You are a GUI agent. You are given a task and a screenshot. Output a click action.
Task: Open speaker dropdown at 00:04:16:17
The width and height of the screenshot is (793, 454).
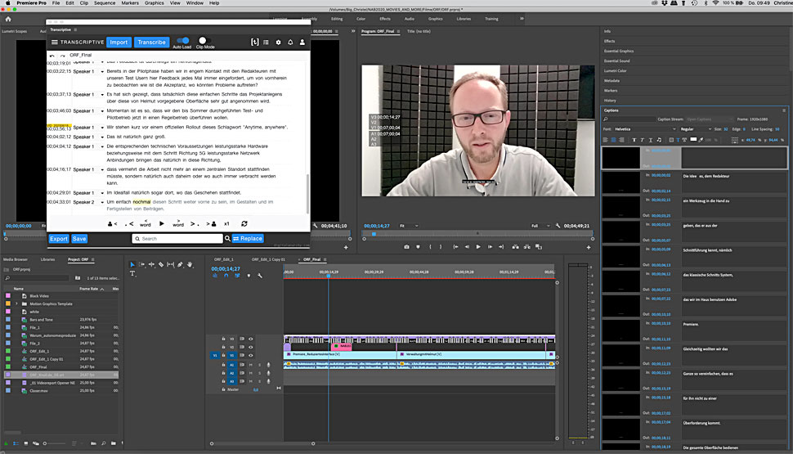click(102, 169)
